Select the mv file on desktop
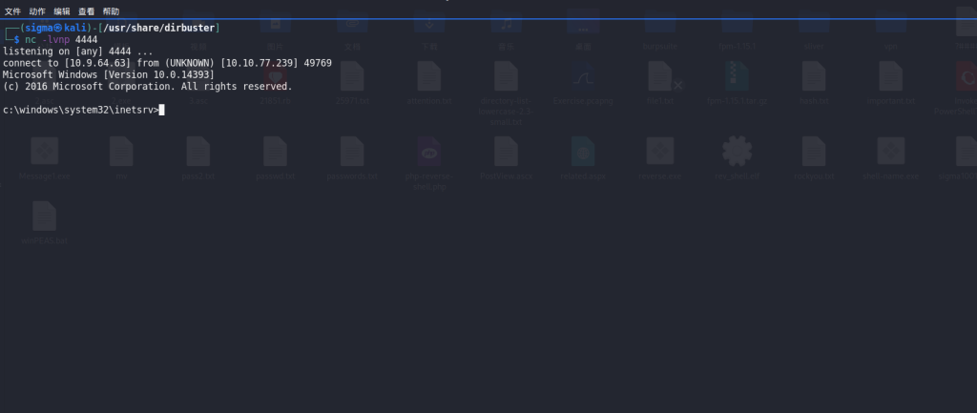977x413 pixels. pyautogui.click(x=121, y=158)
